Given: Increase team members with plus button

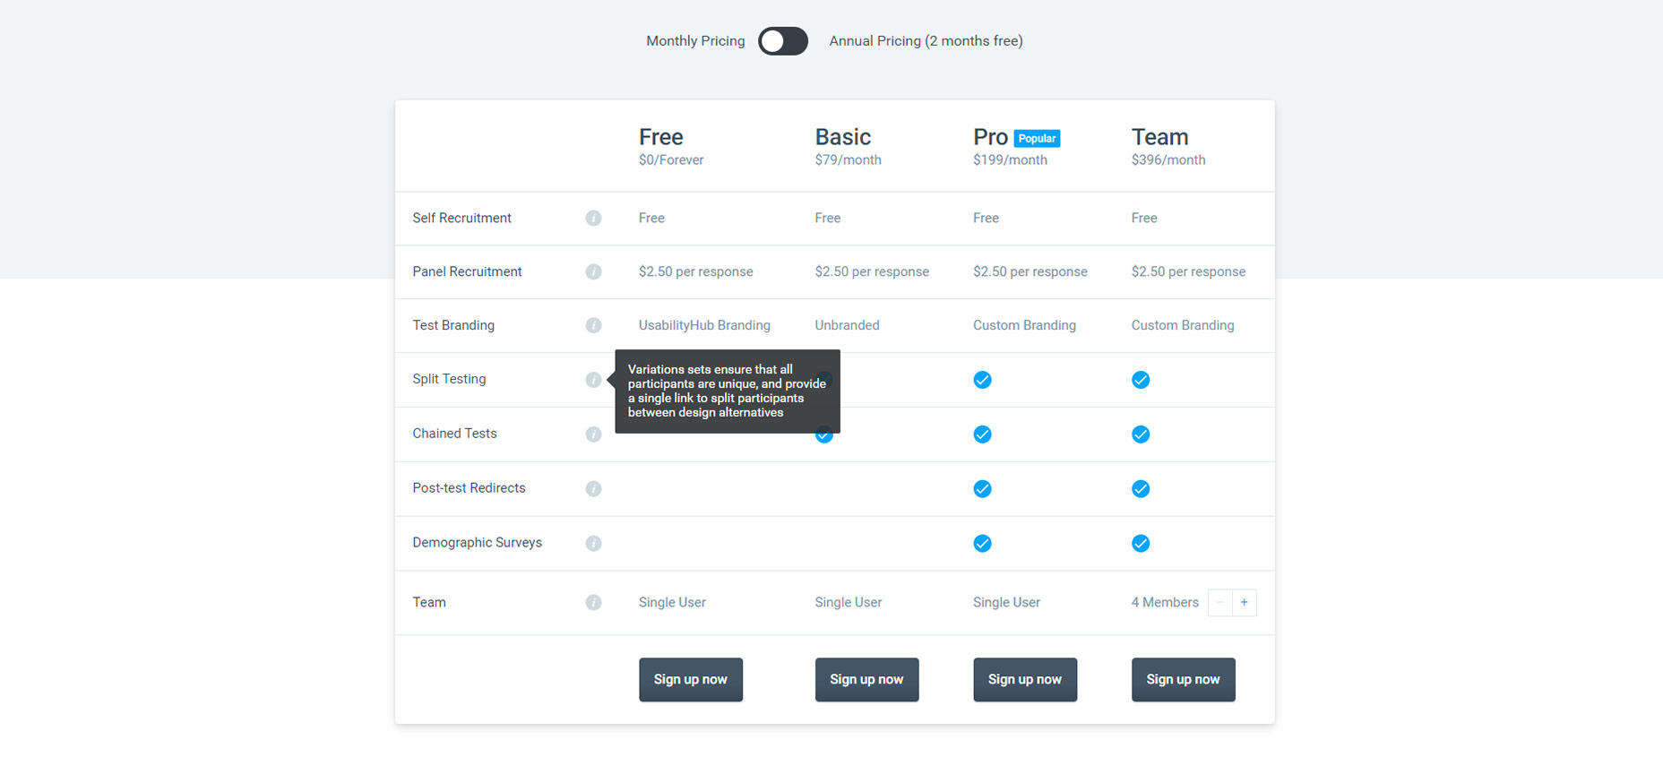Looking at the screenshot, I should (x=1244, y=603).
